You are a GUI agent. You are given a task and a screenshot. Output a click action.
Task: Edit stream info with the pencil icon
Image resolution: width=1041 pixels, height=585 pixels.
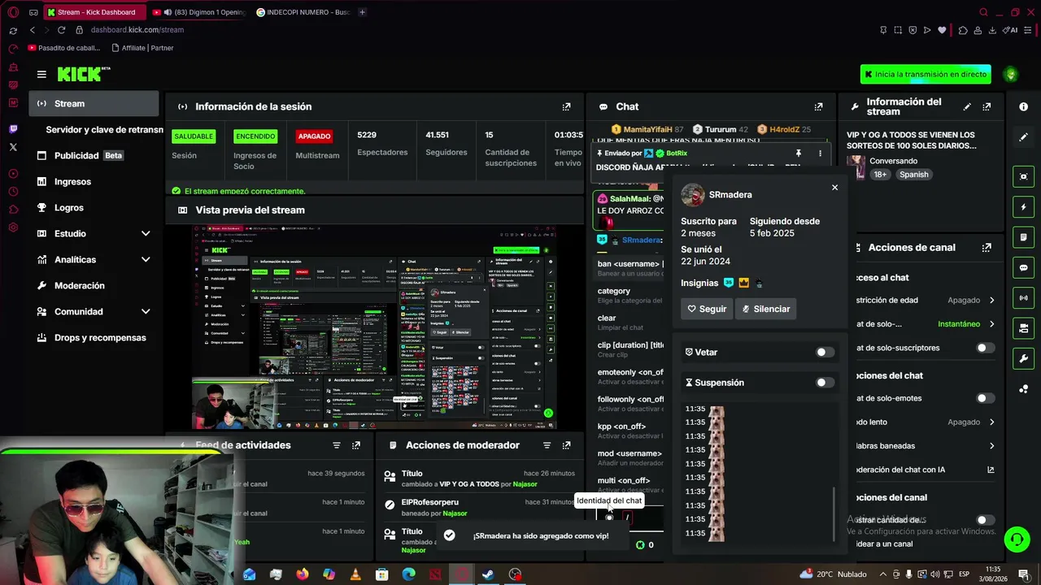click(x=967, y=106)
